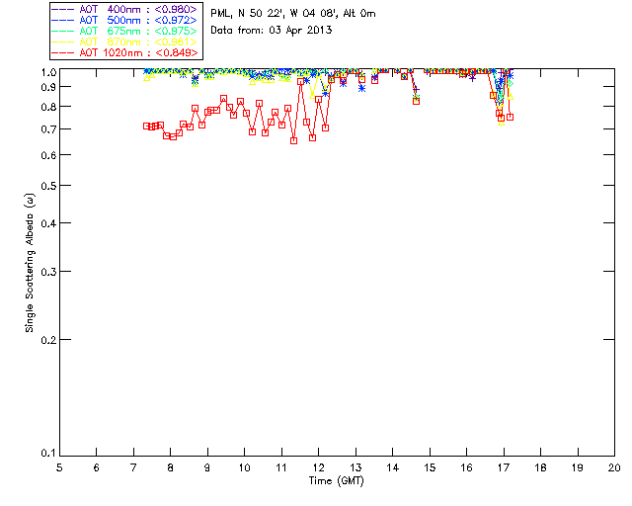
Task: Click the x-axis tick label 12
Action: 318,467
